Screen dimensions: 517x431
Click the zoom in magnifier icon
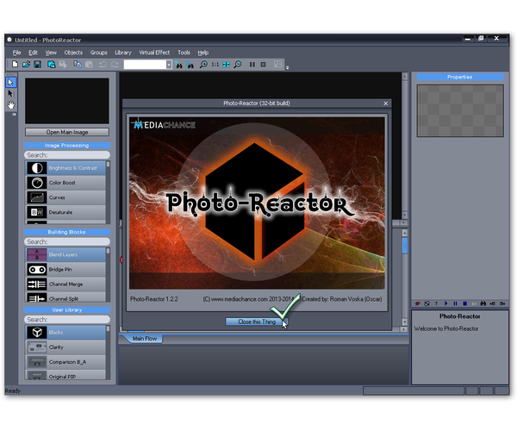(203, 65)
